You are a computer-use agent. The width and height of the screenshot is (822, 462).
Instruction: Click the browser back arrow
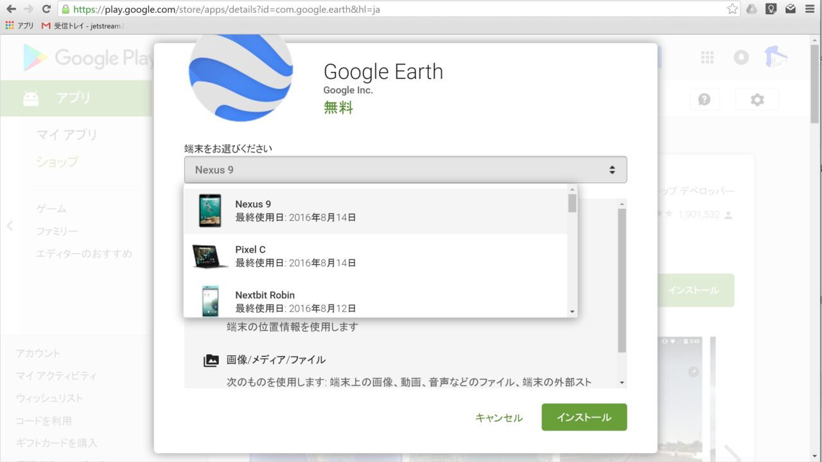[11, 9]
